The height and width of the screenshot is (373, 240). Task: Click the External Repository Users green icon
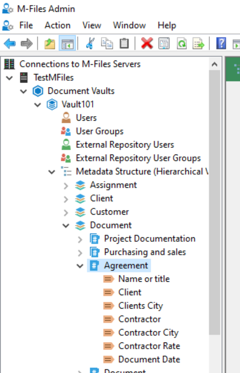66,145
